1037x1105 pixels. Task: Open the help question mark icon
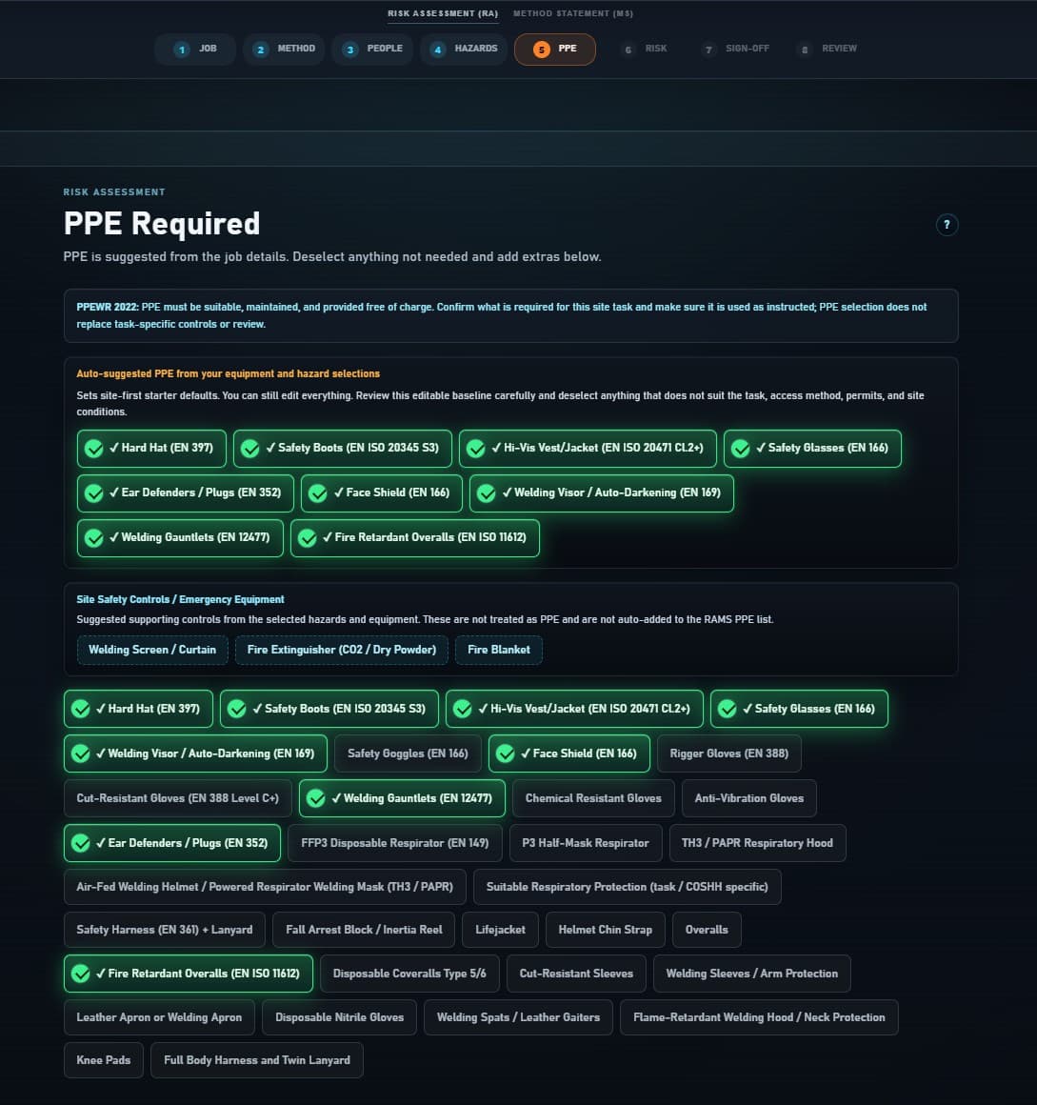(947, 225)
